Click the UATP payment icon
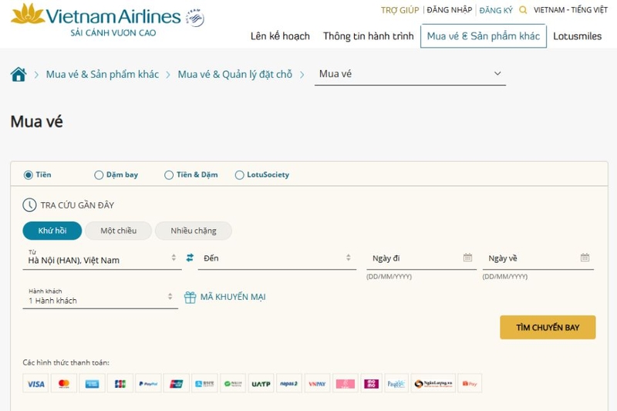 [x=261, y=383]
